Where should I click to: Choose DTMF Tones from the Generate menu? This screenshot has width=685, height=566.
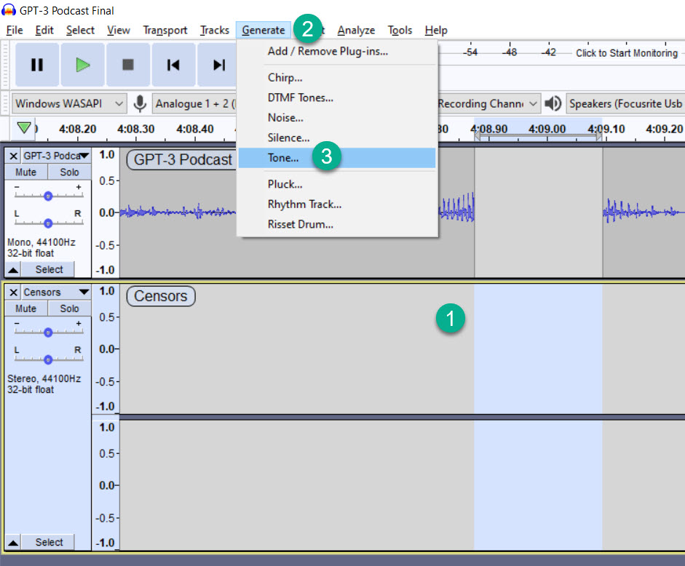pos(337,97)
